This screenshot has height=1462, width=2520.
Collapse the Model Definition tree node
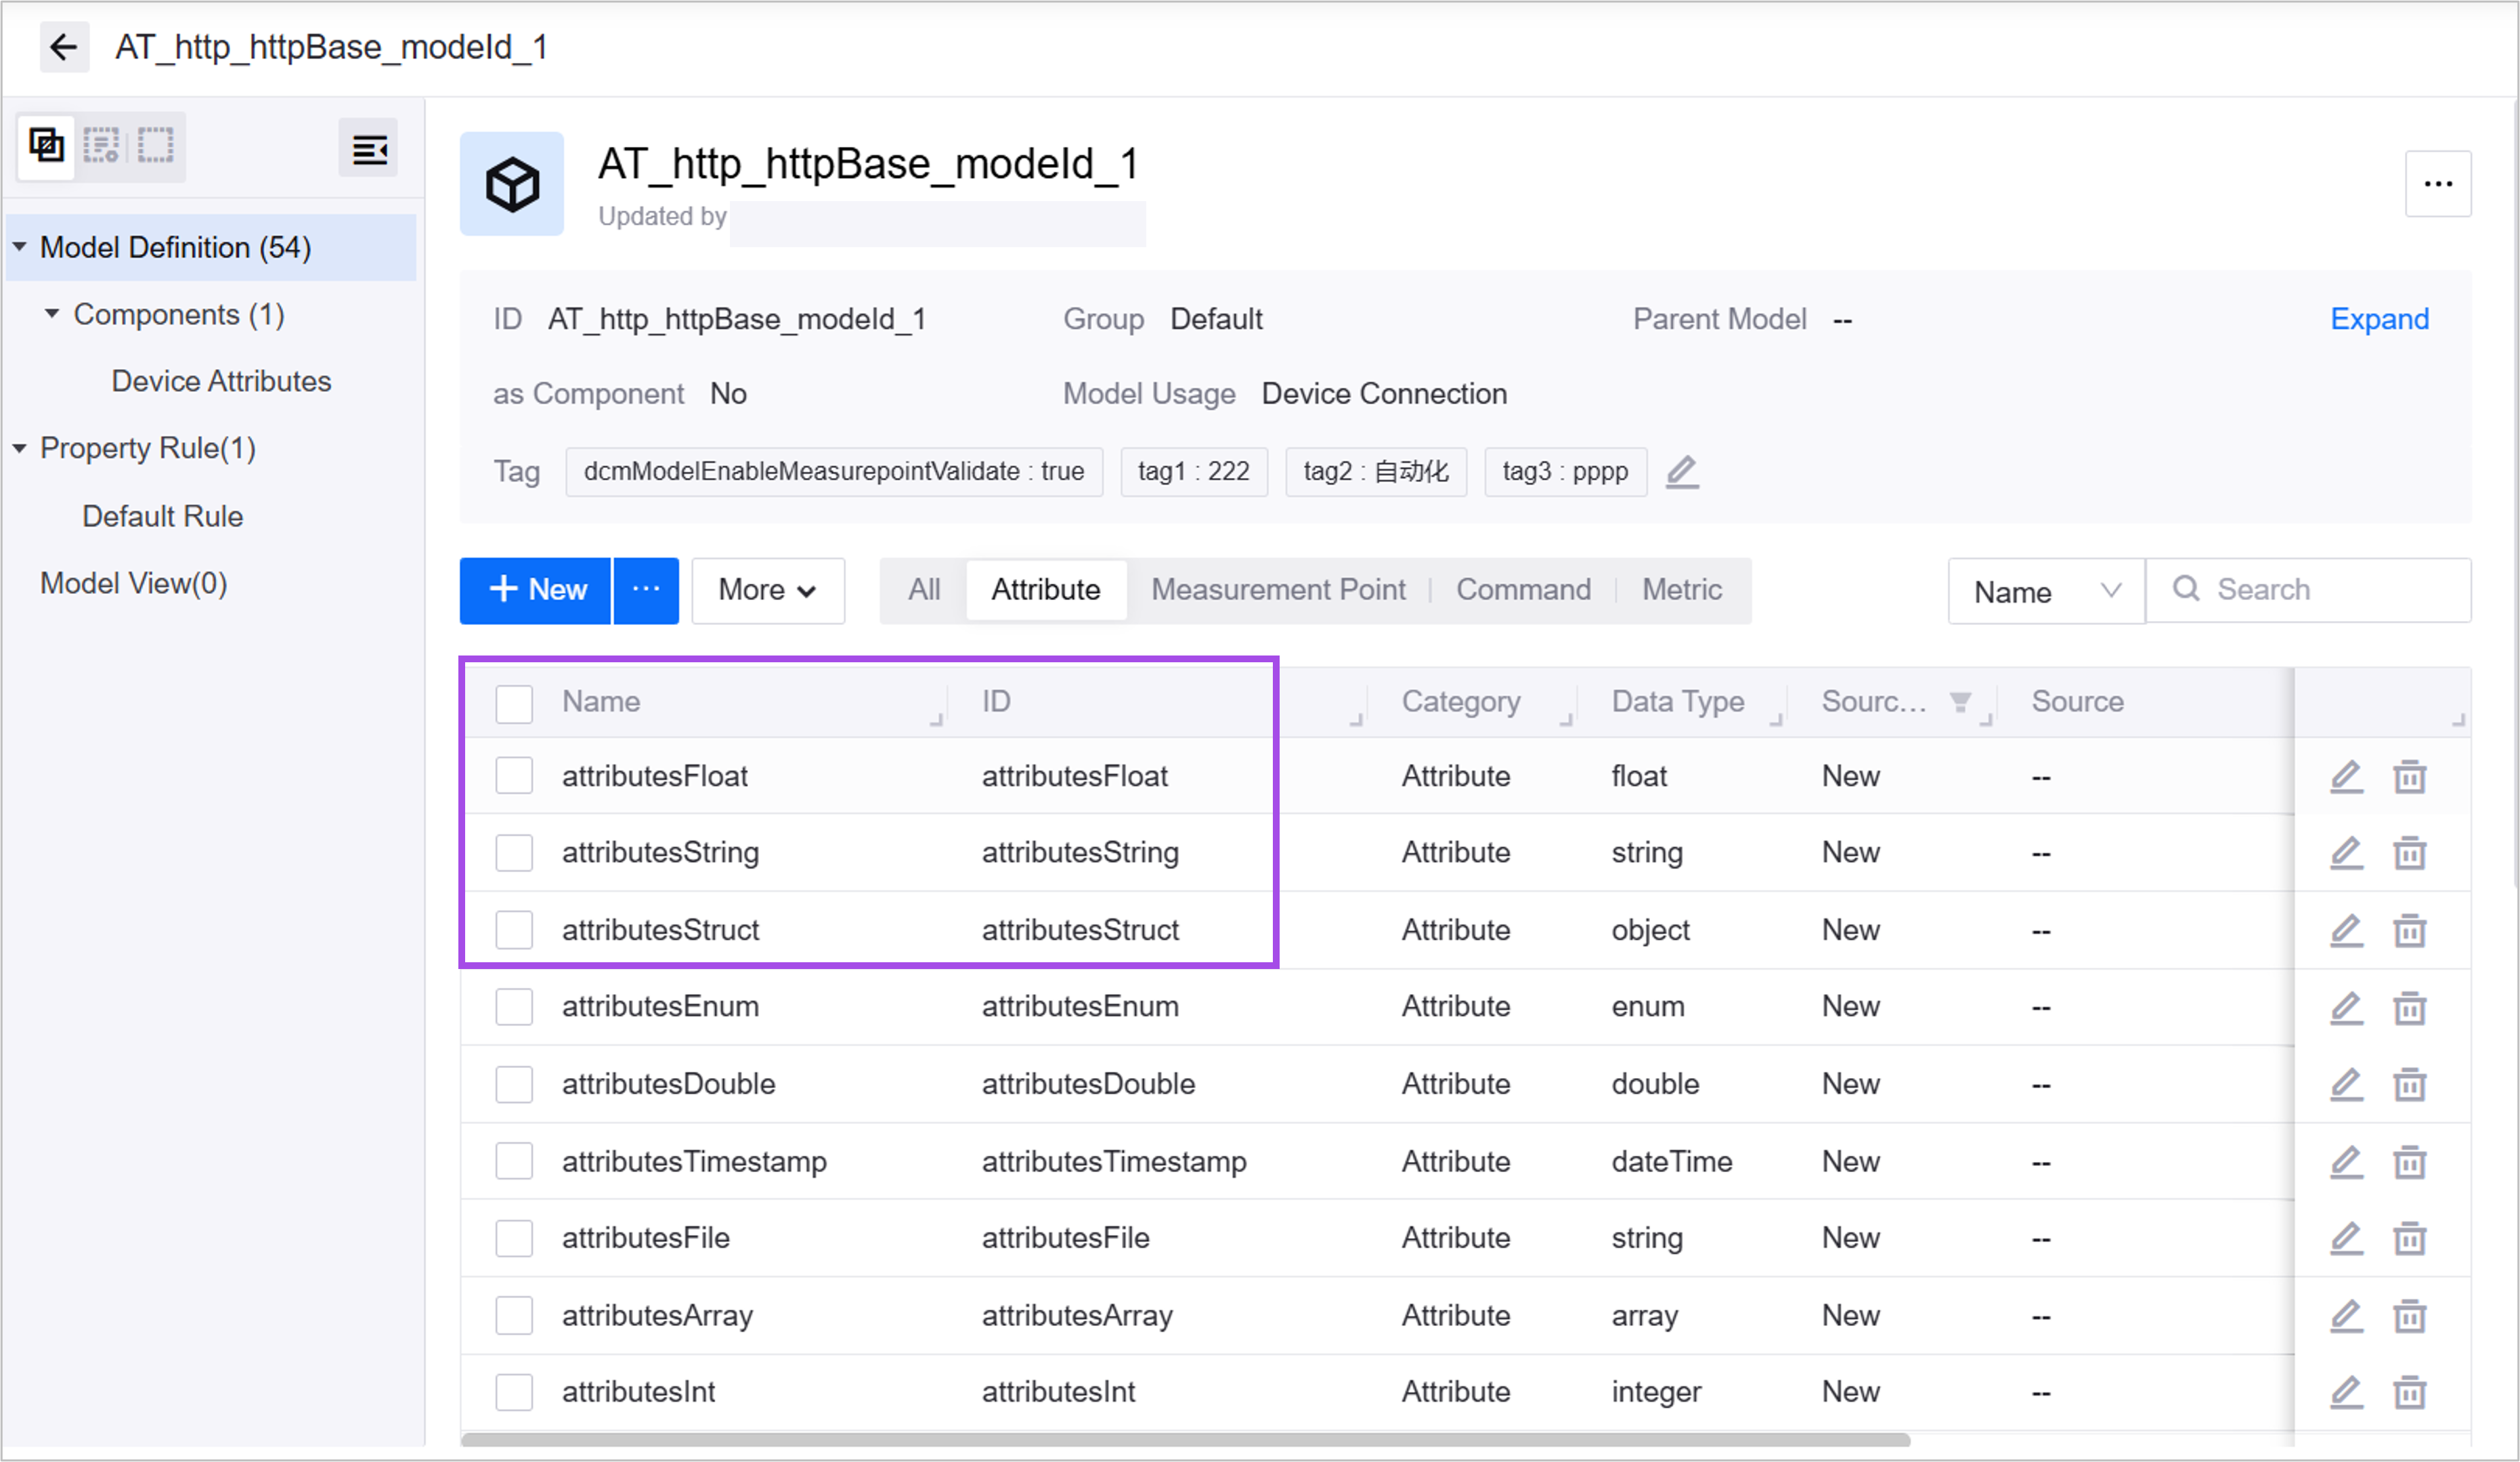[x=20, y=247]
